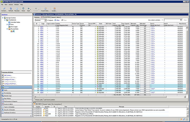
Task: Type filter text field next to 'Any column contains'
Action: (172, 20)
